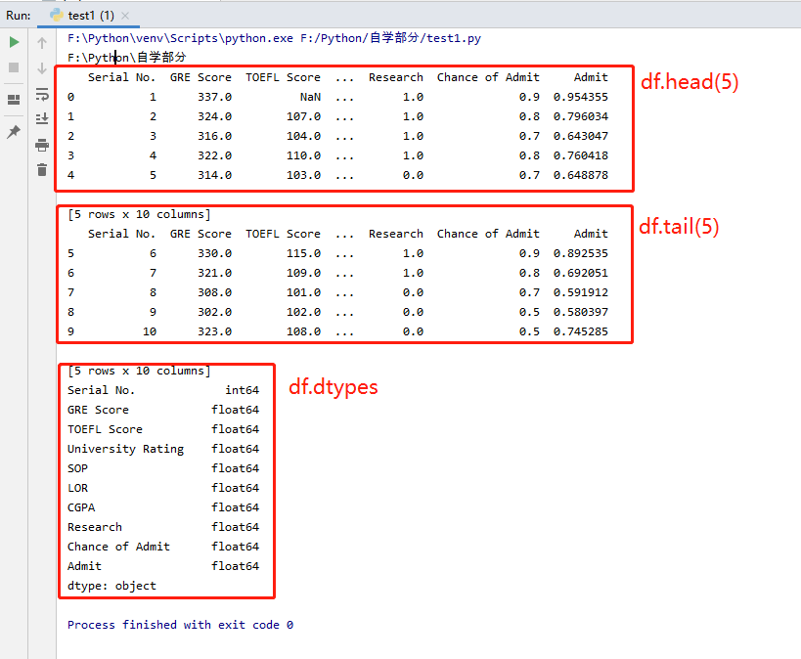Click the Scroll to End icon
Screen dimensions: 801x659
pos(41,118)
